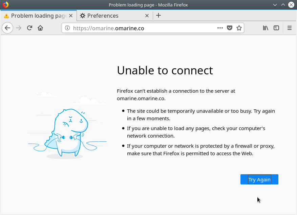The height and width of the screenshot is (215, 297).
Task: Click the unplugged dinosaur illustration
Action: coord(68,132)
